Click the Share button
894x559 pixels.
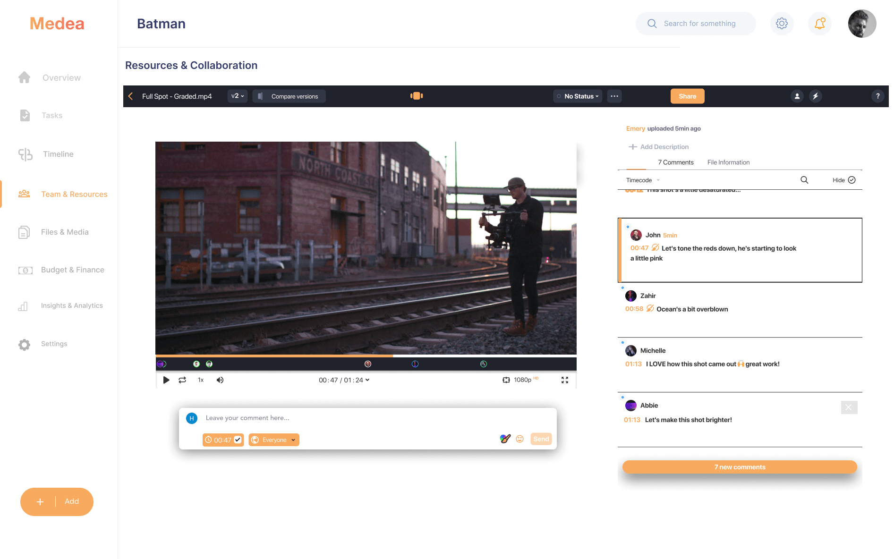(x=688, y=96)
